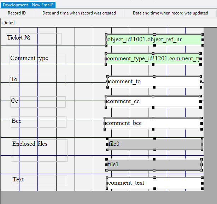The height and width of the screenshot is (204, 217).
Task: Select the Ticket № label
Action: point(34,38)
